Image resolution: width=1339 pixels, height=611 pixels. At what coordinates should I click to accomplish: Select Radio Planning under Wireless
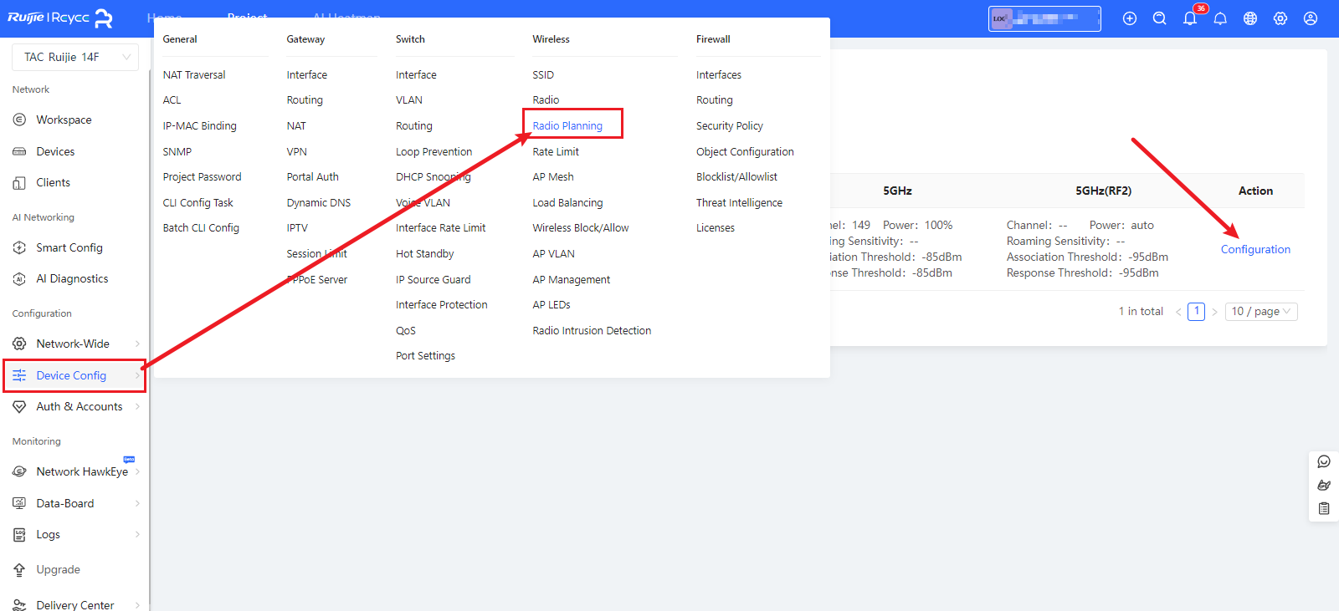click(567, 125)
